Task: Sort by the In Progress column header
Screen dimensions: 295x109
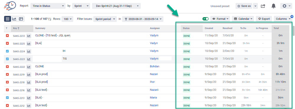Action: coord(262,28)
